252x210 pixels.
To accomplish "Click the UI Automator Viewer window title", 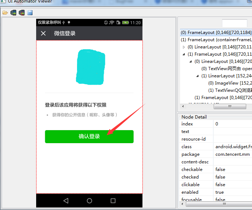I will [30, 1].
